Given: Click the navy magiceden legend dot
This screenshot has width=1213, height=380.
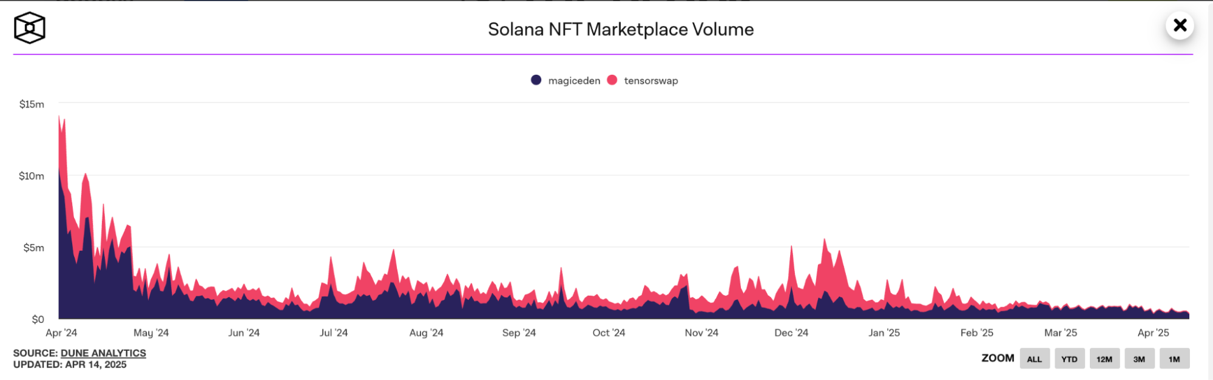Looking at the screenshot, I should (x=536, y=80).
